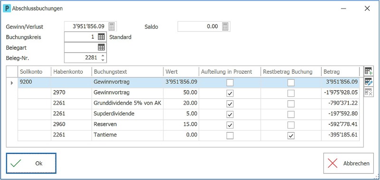The width and height of the screenshot is (380, 180).
Task: Minimize the Abschlussbuchungen window
Action: pyautogui.click(x=343, y=9)
